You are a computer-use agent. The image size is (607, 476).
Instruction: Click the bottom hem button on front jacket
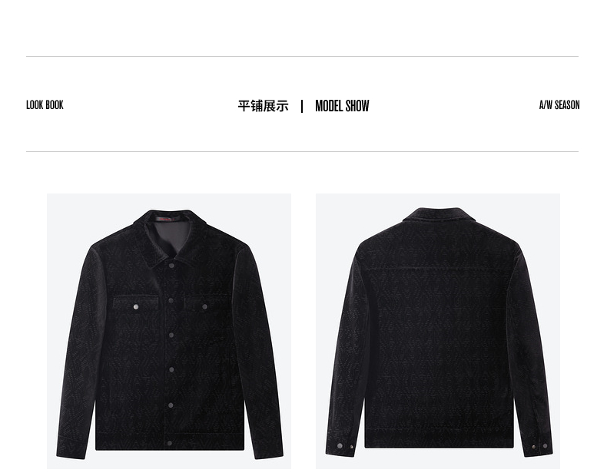170,443
